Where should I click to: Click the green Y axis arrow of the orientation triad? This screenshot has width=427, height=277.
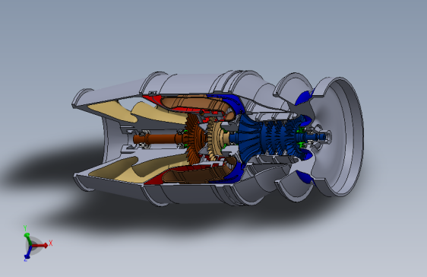coord(27,239)
